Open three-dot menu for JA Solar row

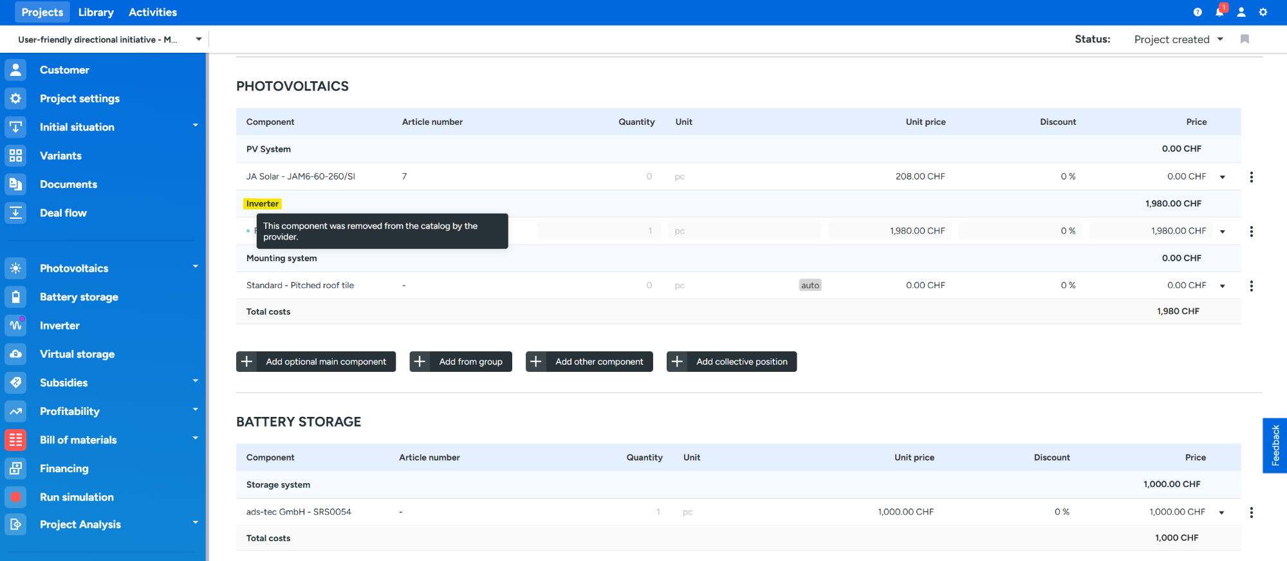pos(1251,177)
